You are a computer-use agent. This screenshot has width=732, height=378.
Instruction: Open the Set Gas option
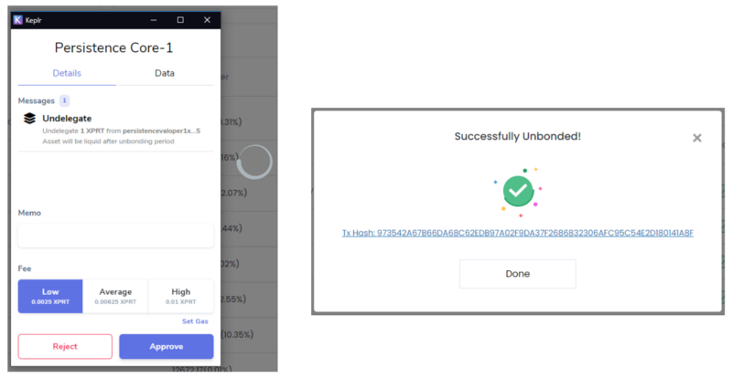pyautogui.click(x=195, y=321)
